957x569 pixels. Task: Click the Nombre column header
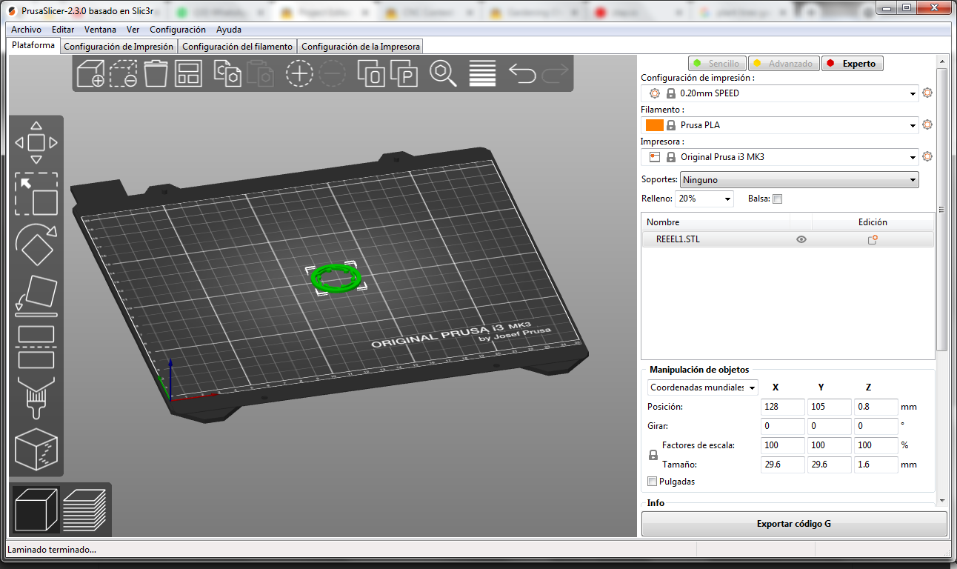click(716, 222)
